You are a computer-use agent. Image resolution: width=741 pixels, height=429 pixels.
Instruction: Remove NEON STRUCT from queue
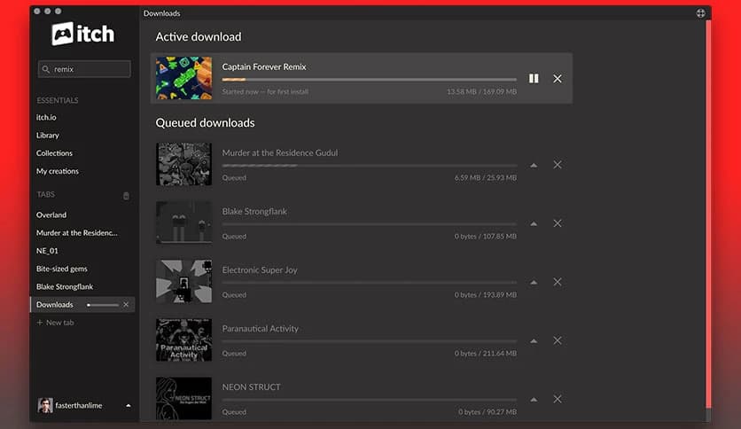click(558, 399)
